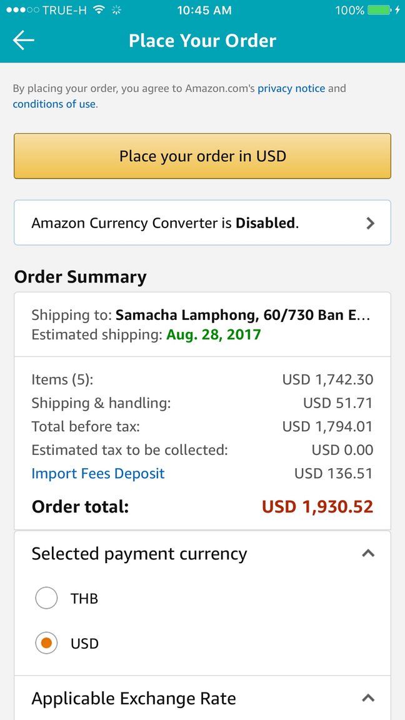The height and width of the screenshot is (720, 405).
Task: Open Amazon Currency Converter settings chevron
Action: [x=370, y=223]
